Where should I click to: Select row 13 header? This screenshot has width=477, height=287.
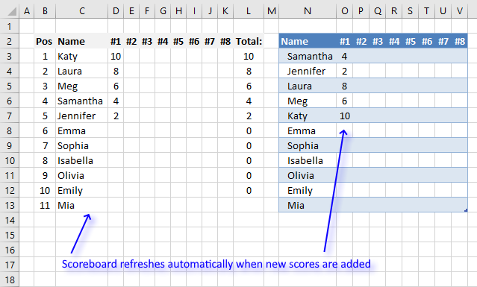tap(10, 205)
